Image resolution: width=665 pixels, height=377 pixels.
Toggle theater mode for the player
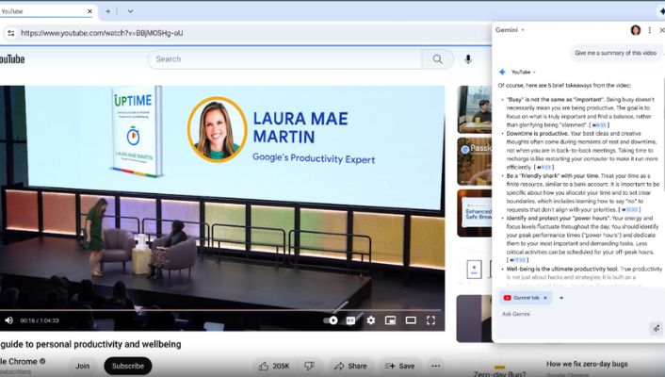click(x=411, y=320)
